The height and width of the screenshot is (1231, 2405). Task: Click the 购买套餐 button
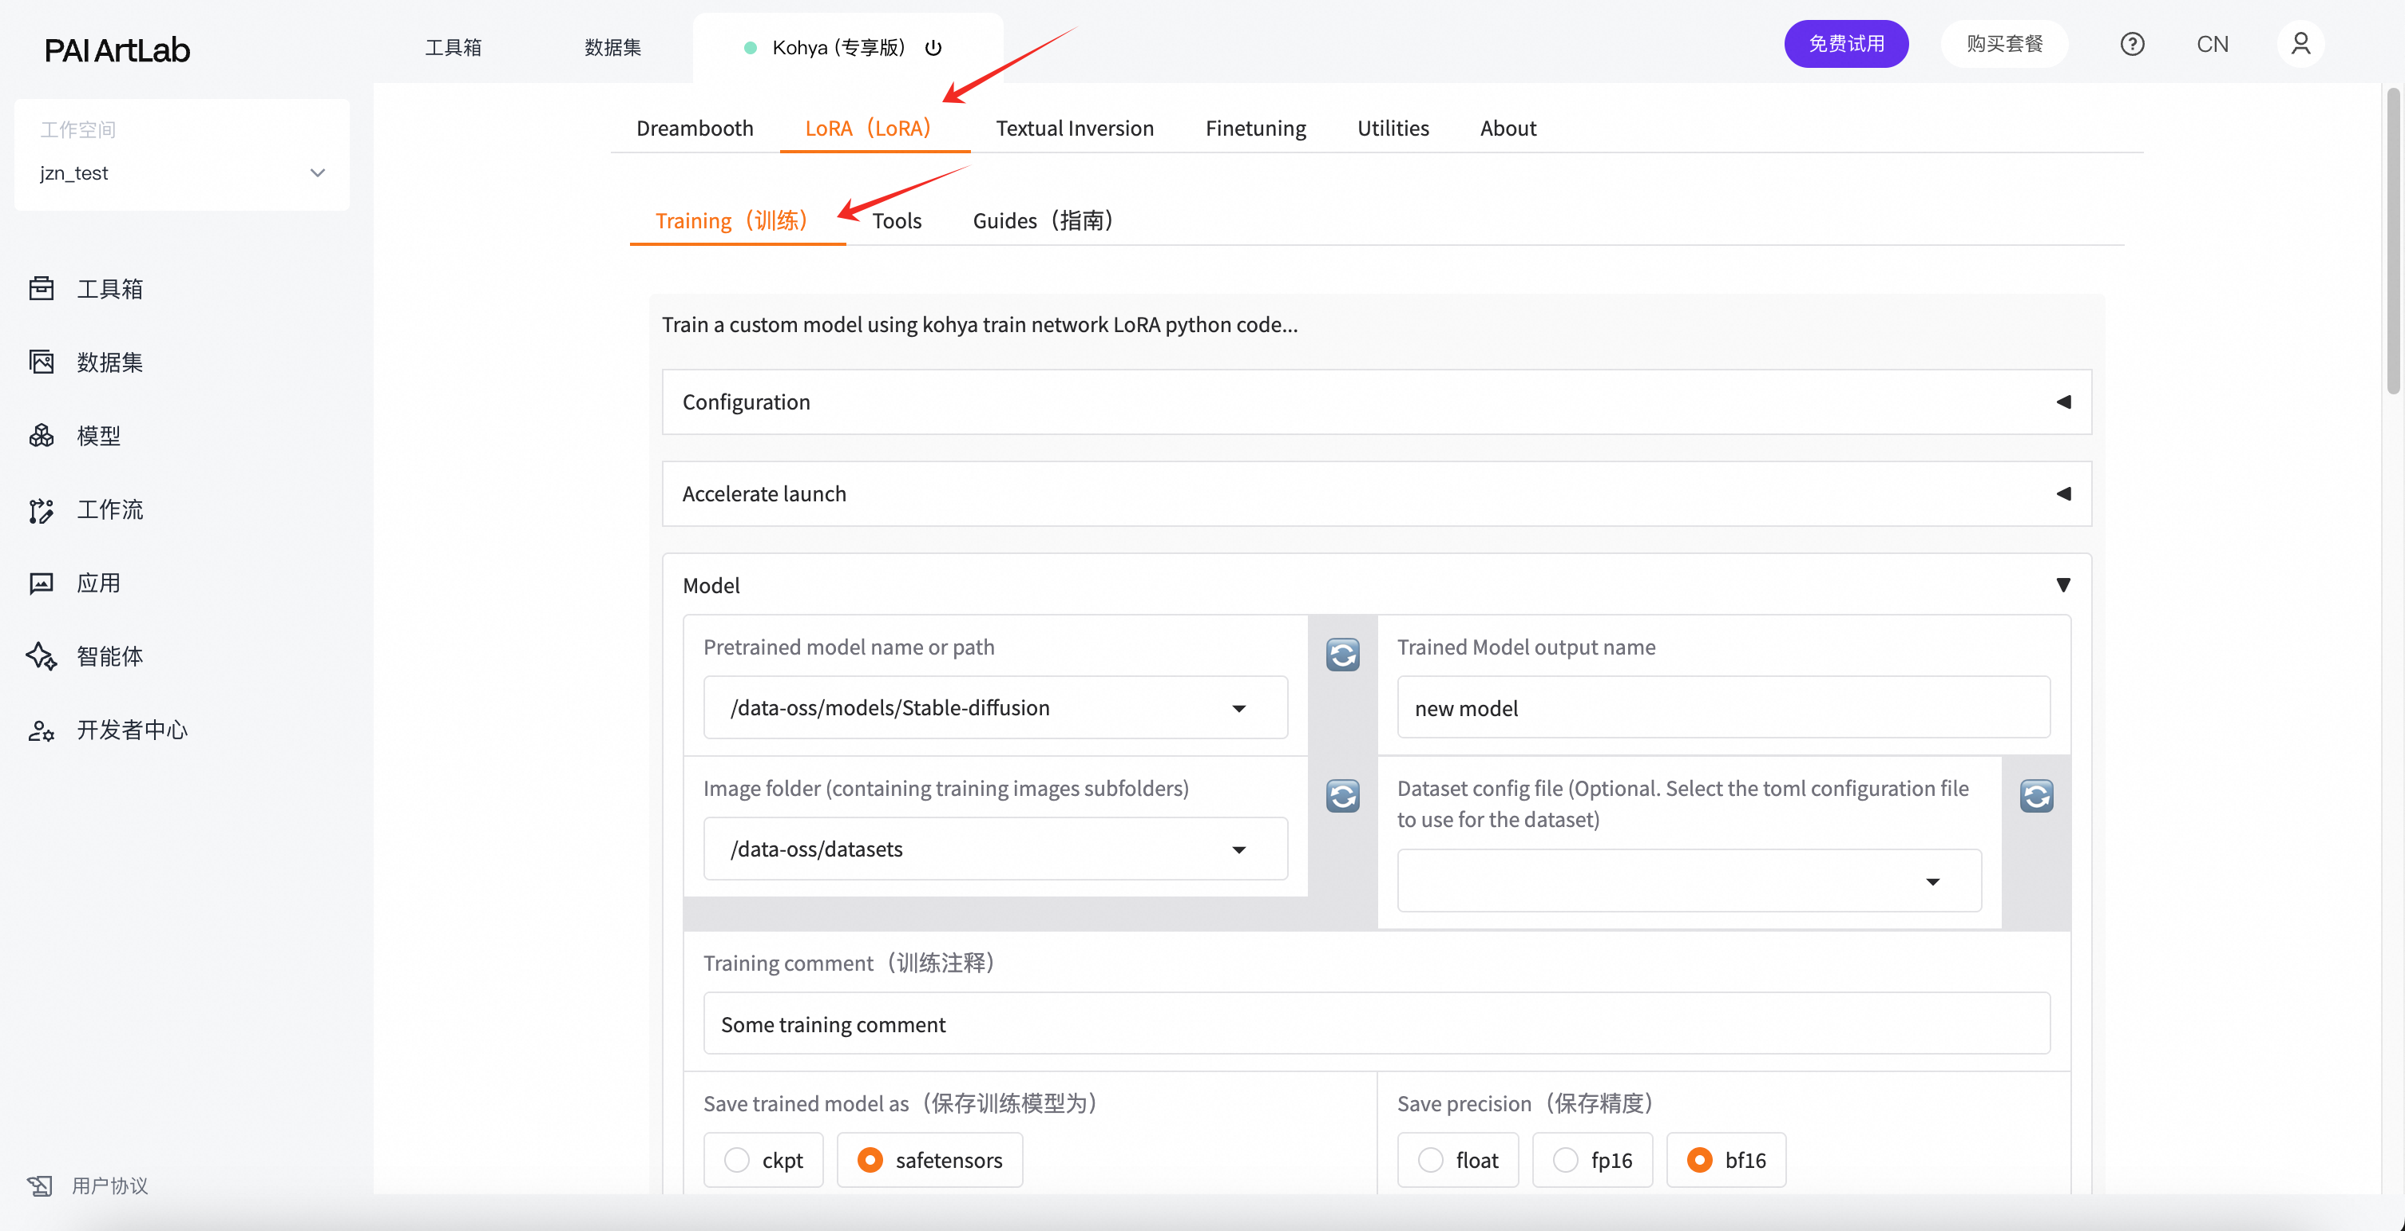click(x=2003, y=44)
